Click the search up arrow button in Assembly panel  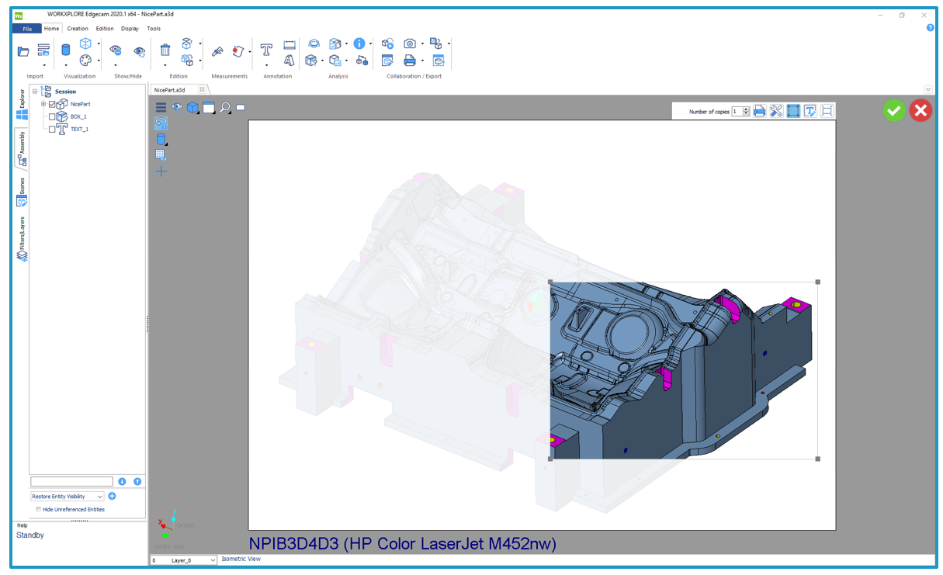(x=137, y=482)
